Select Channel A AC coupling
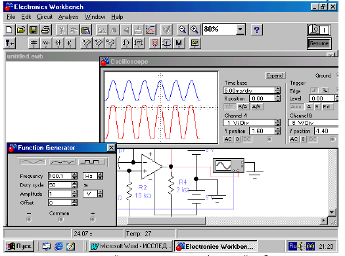345x256 pixels. point(228,139)
